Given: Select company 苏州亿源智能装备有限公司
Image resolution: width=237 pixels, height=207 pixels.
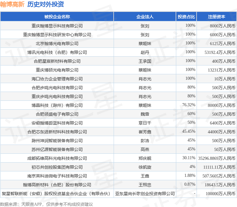Looking at the screenshot, I should pos(57,149).
